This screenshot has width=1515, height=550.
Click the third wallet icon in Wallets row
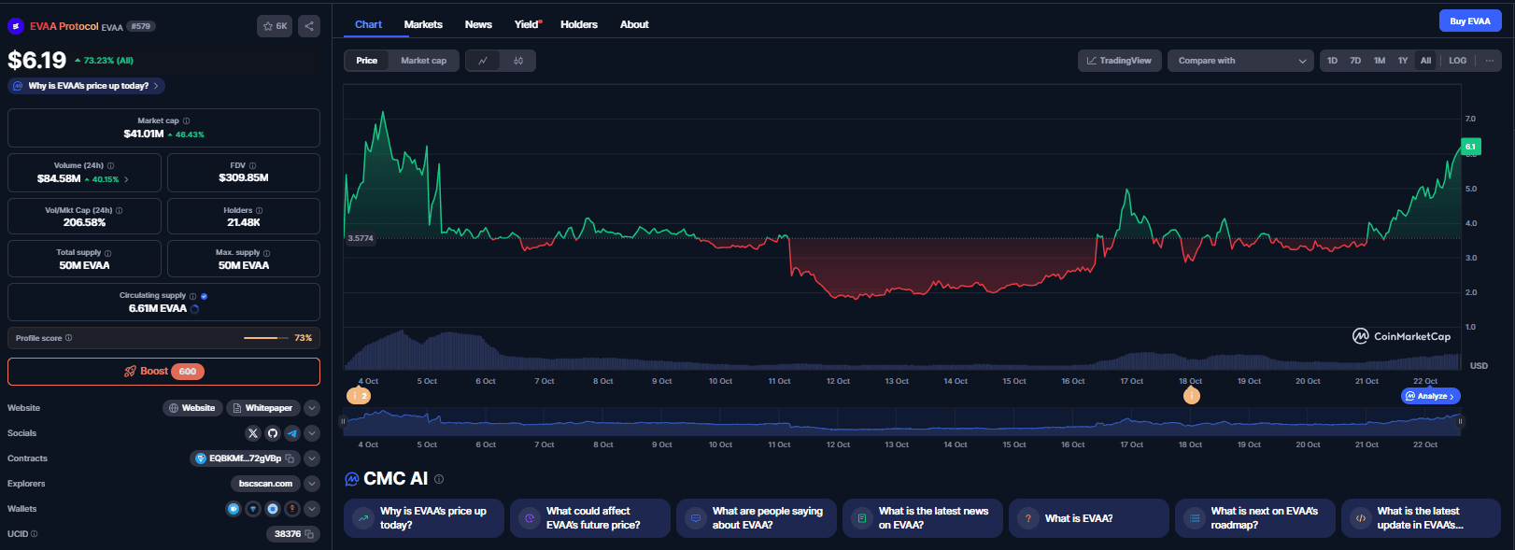tap(273, 509)
